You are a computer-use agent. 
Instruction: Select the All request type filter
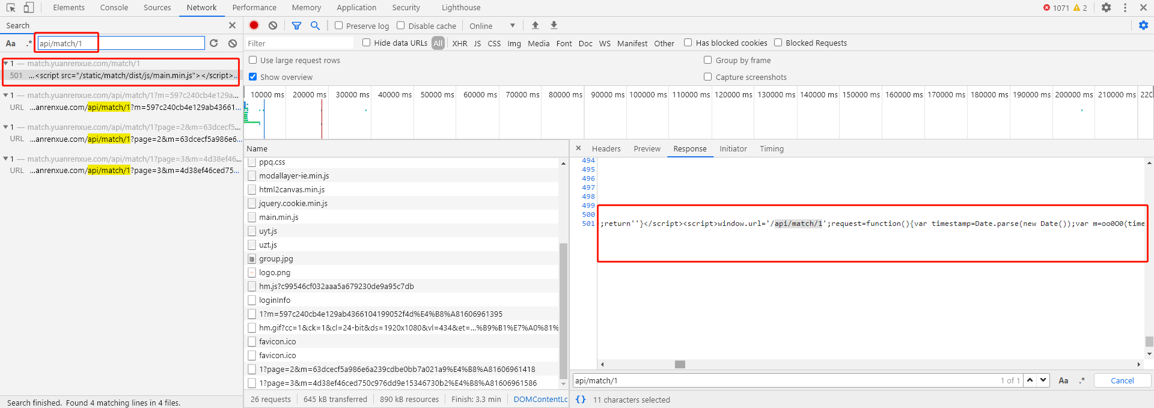click(x=438, y=43)
